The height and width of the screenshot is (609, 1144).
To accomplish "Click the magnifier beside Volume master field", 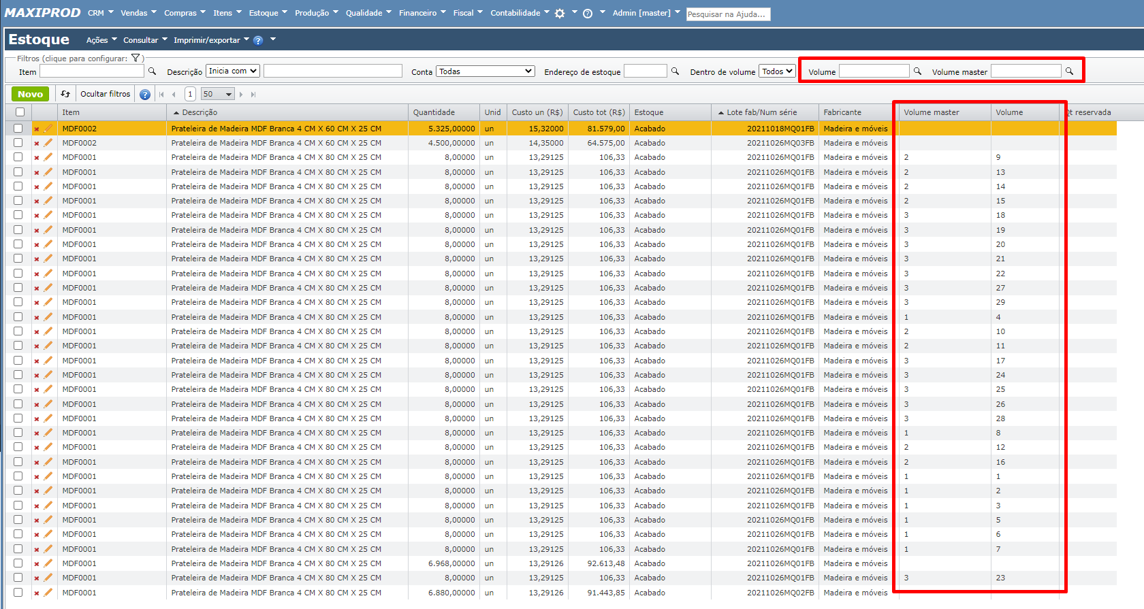I will [x=1069, y=71].
